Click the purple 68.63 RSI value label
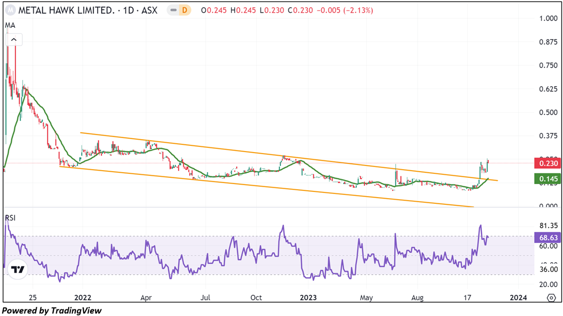The image size is (563, 316). tap(547, 237)
